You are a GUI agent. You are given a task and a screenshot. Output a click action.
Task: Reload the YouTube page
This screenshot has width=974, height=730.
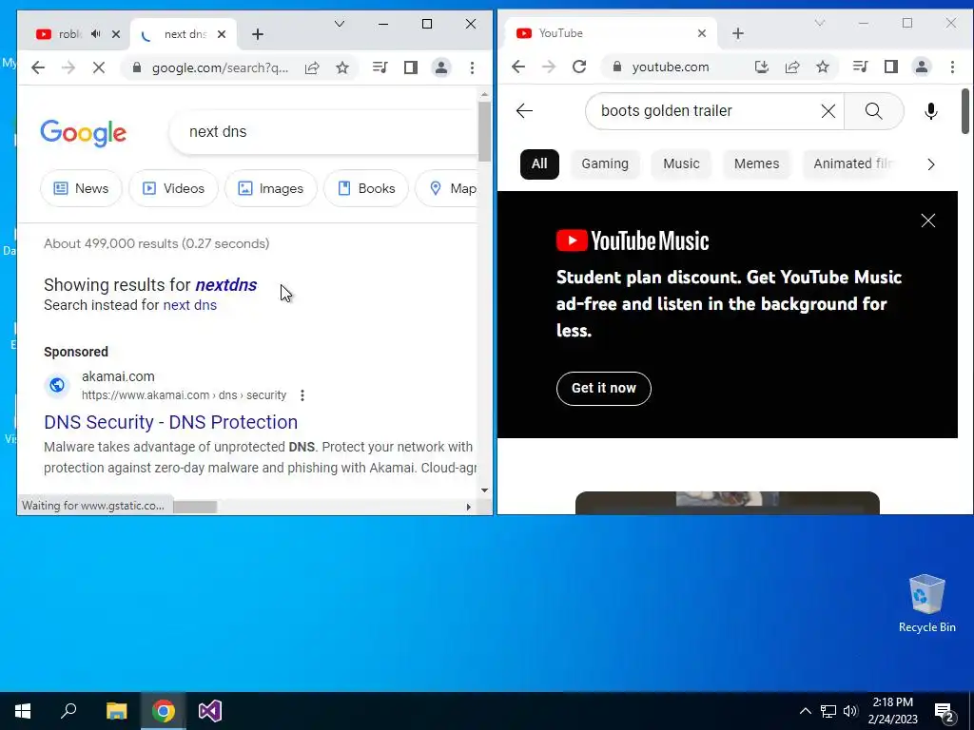579,67
